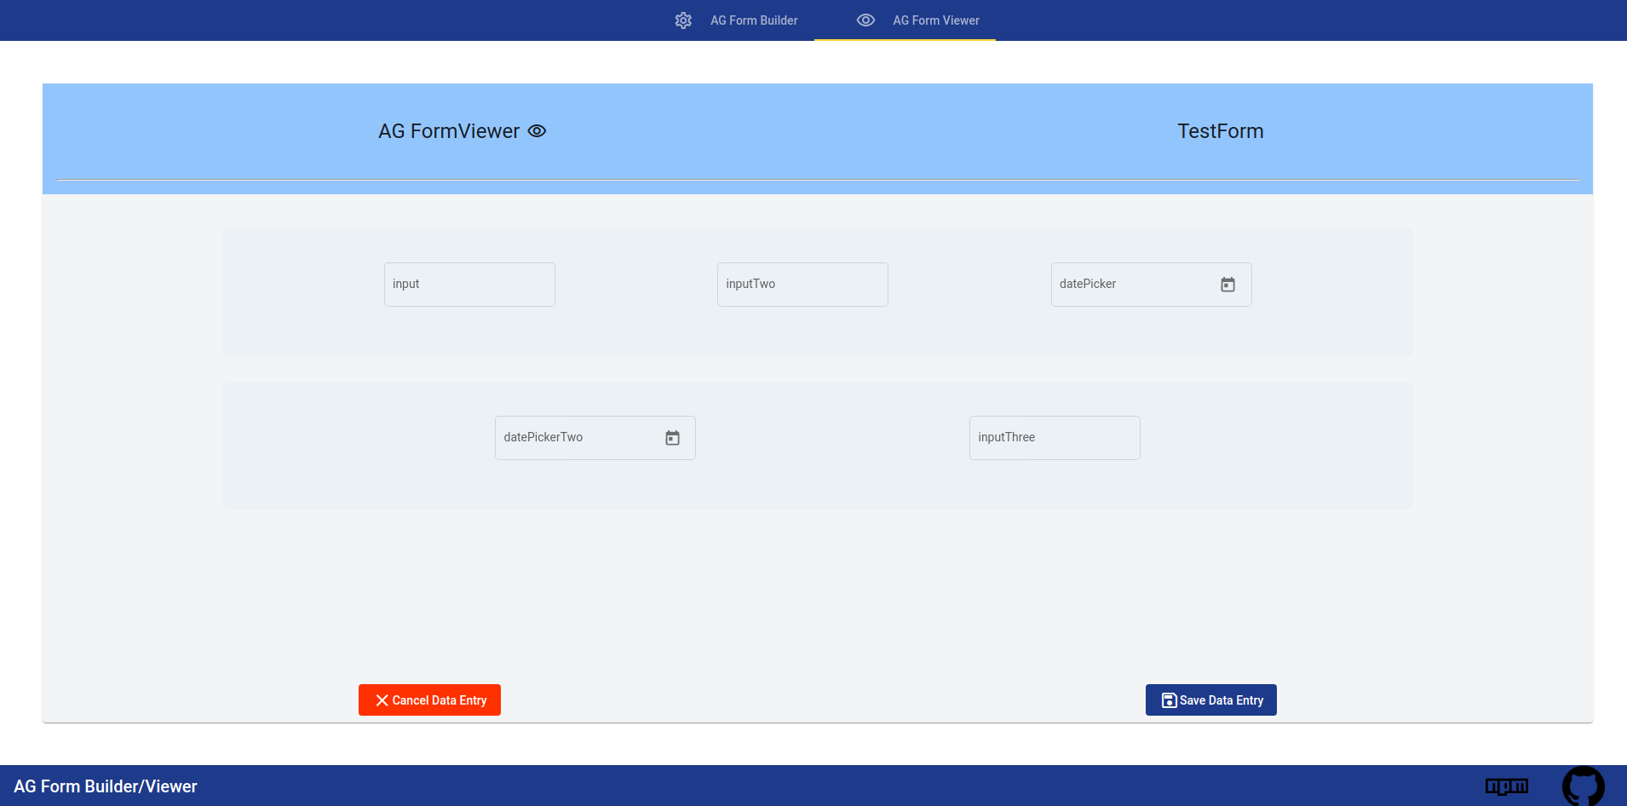Click the AG Form Builder/Viewer footer text

[106, 786]
